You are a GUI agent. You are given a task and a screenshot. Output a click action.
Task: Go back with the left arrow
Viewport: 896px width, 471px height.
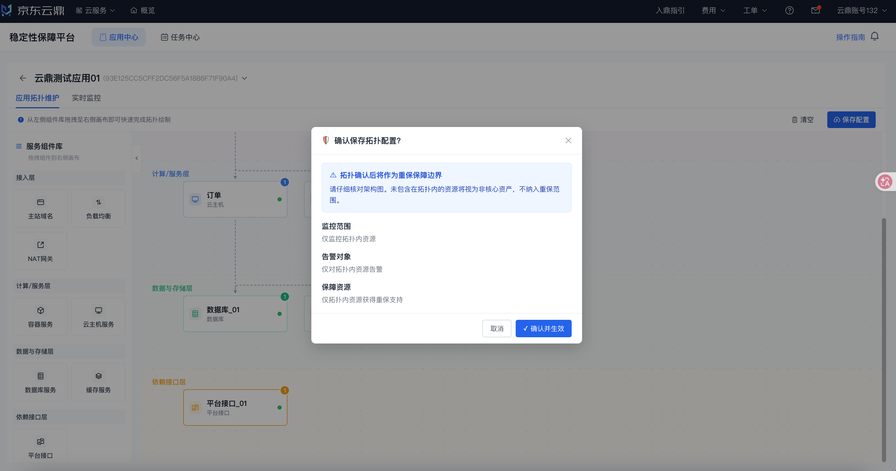pos(23,78)
